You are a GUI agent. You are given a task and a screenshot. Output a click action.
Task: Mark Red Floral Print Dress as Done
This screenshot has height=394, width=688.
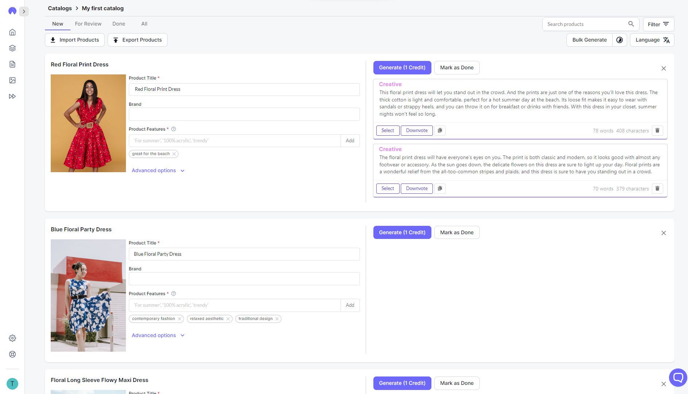[457, 67]
